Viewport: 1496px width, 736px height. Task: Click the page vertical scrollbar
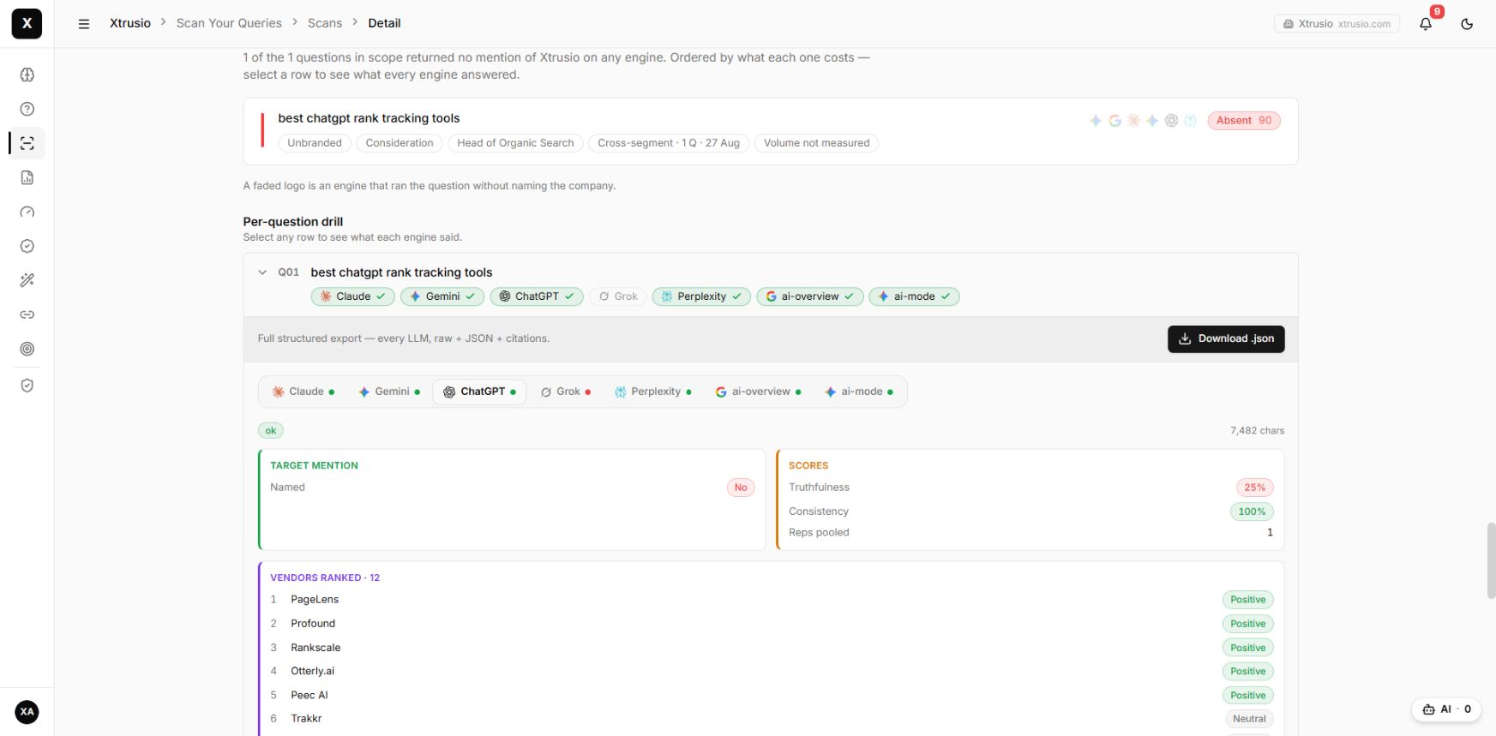[1491, 561]
